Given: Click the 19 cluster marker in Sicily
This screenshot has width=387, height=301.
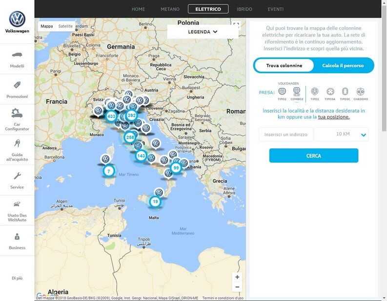Looking at the screenshot, I should (x=155, y=201).
